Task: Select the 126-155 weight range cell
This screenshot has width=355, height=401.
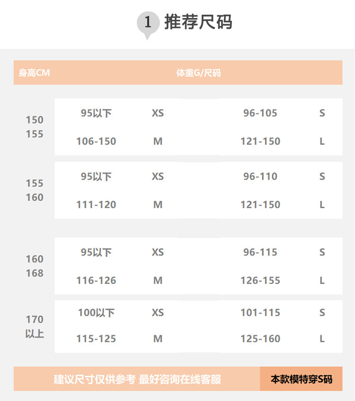Action: [x=260, y=281]
